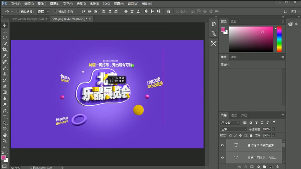Open Move tool preset picker arrow

[12, 12]
